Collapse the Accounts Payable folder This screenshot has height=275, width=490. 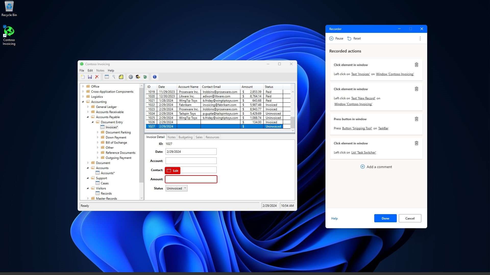(88, 117)
